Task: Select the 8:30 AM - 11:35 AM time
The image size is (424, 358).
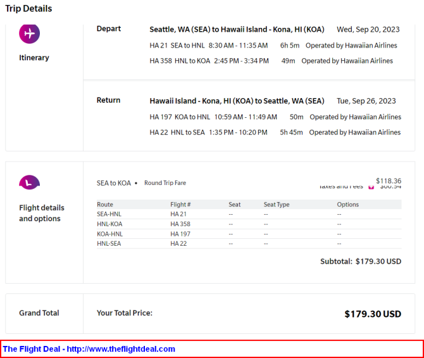Action: click(238, 45)
